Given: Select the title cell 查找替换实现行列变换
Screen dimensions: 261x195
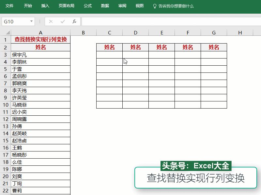Looking at the screenshot, I should point(40,40).
